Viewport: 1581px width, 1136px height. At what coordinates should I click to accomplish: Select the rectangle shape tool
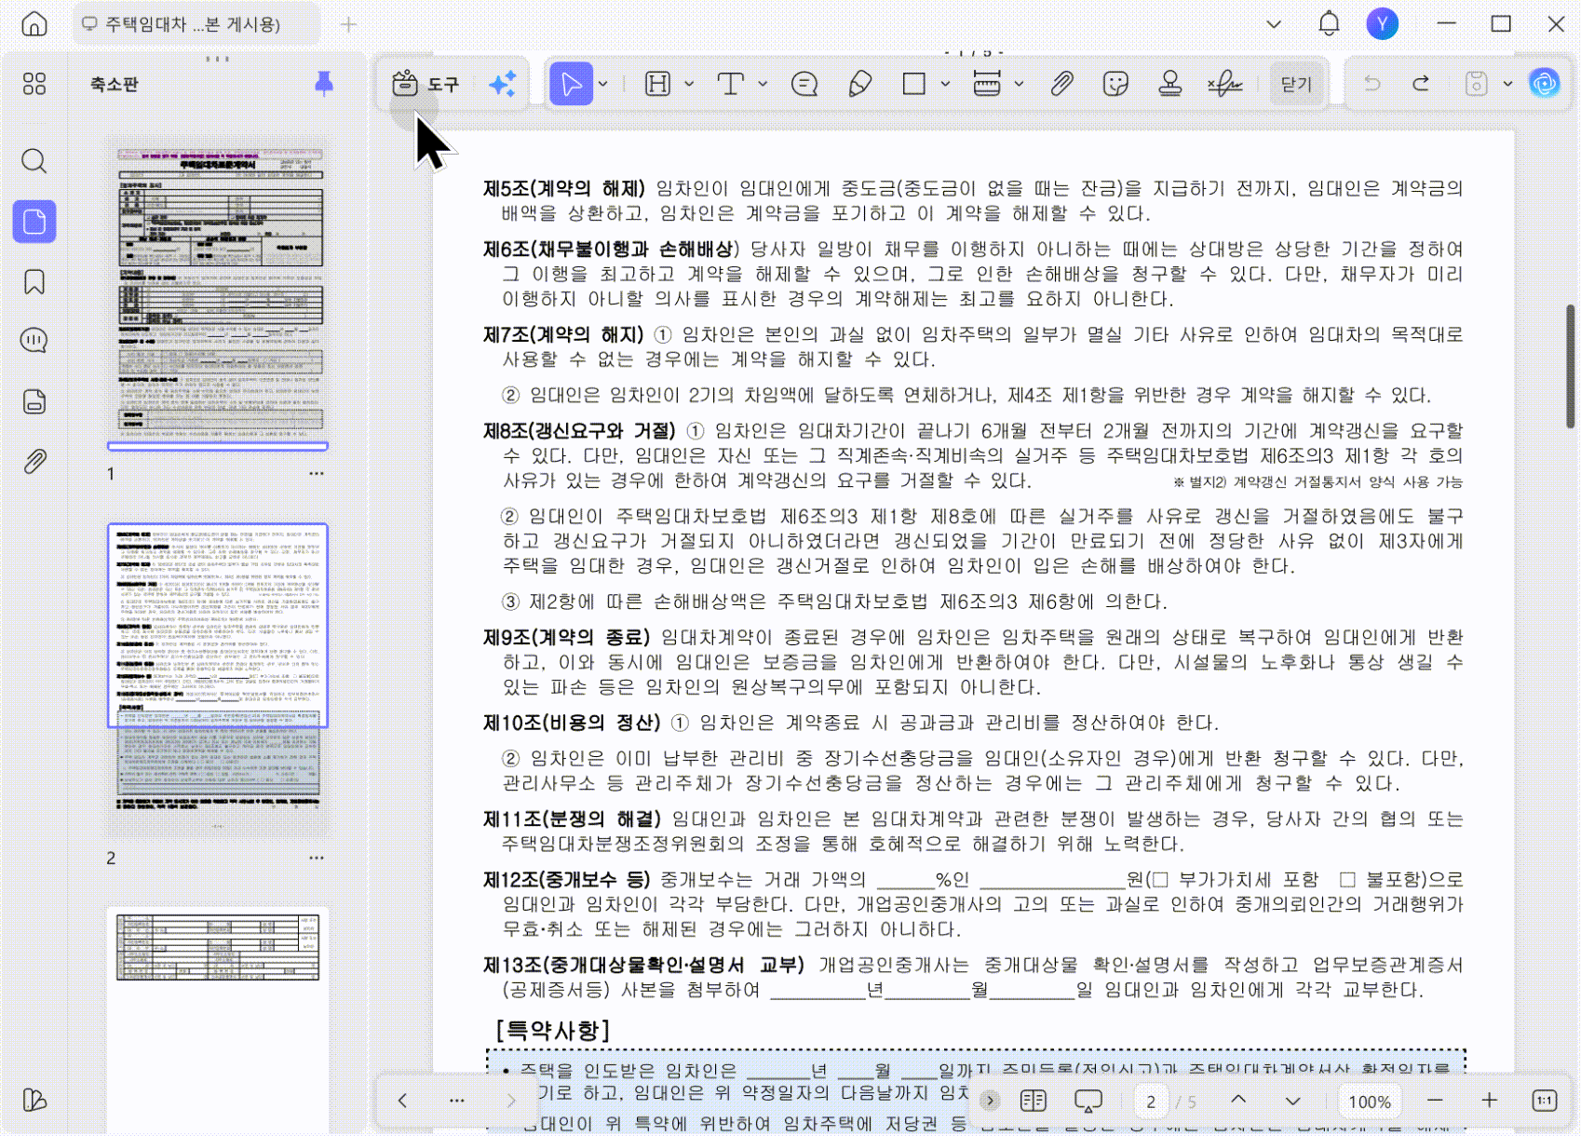point(914,84)
